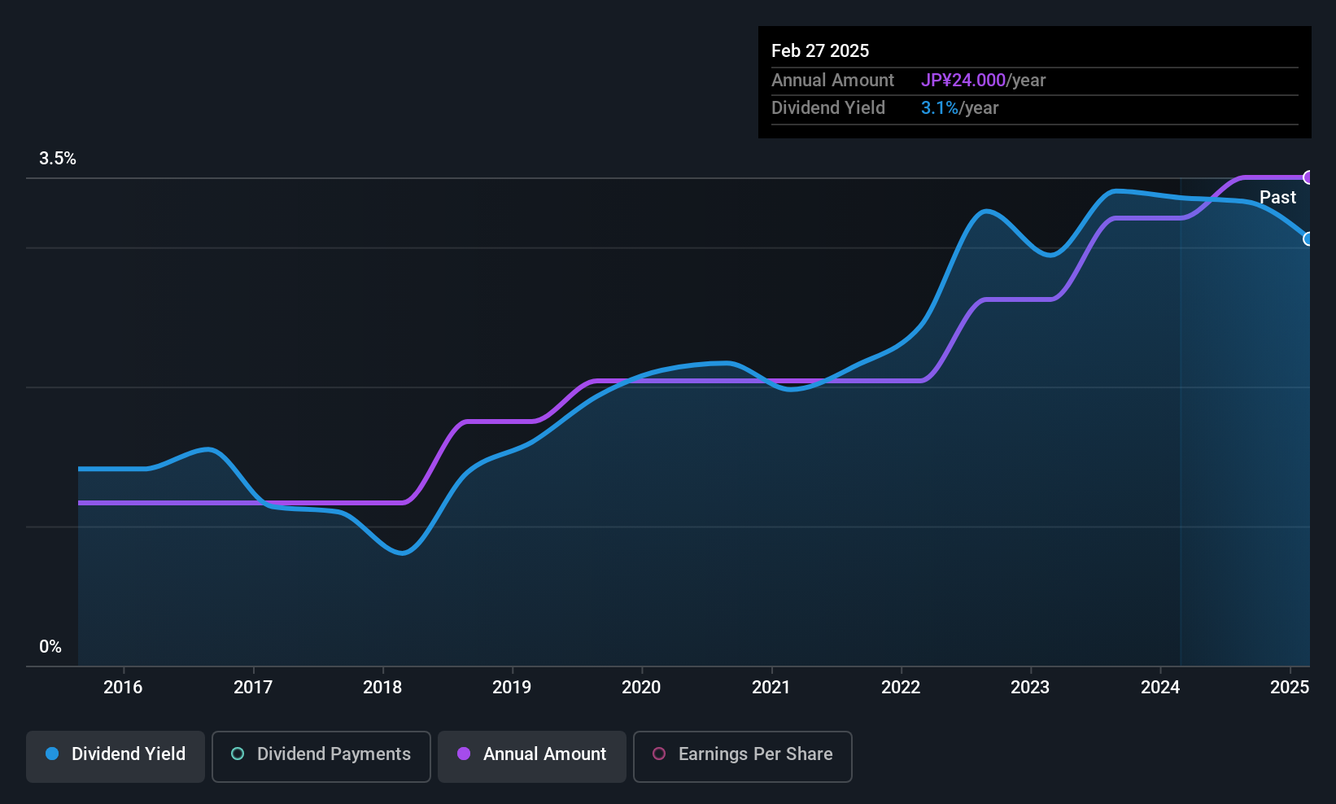Click the 2024 x-axis label

pyautogui.click(x=1160, y=687)
